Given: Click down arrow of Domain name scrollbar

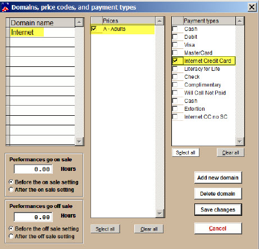Looking at the screenshot, I should click(79, 142).
